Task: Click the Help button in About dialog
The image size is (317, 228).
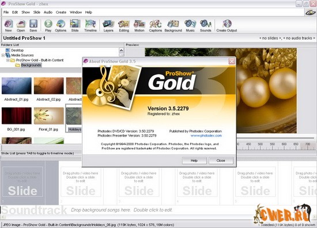Action: point(194,161)
